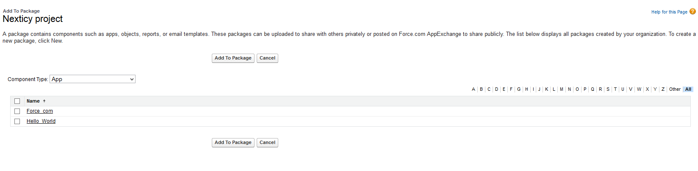
Task: Tick the Force_com row checkbox
Action: coord(17,111)
